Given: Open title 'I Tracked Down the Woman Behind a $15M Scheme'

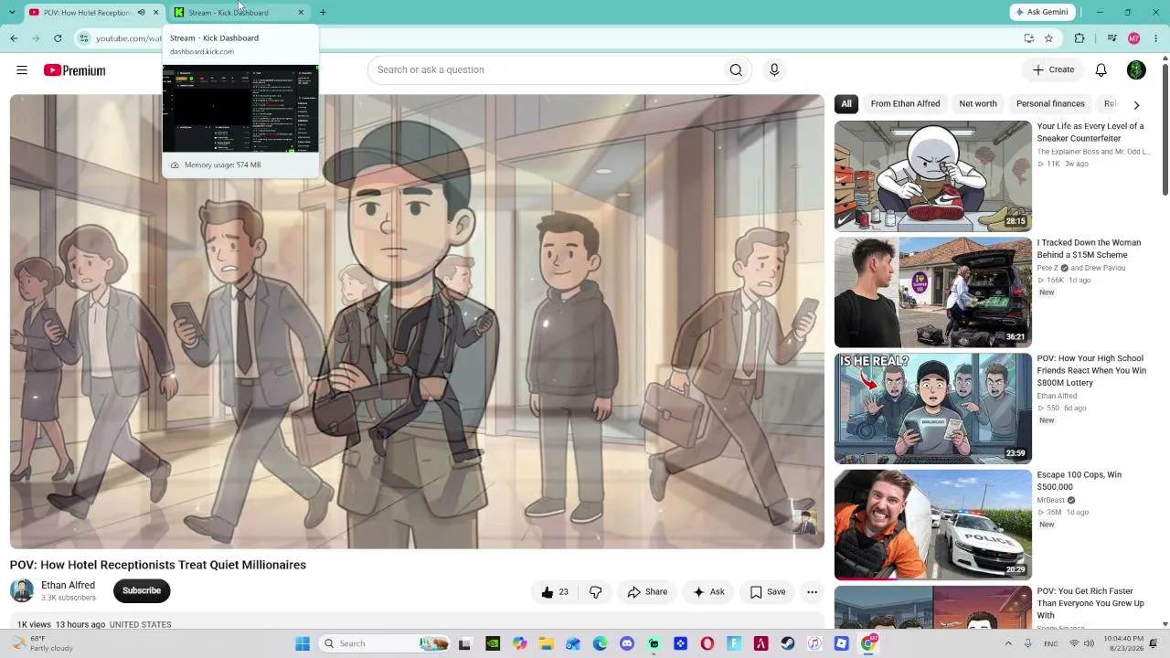Looking at the screenshot, I should click(1089, 249).
